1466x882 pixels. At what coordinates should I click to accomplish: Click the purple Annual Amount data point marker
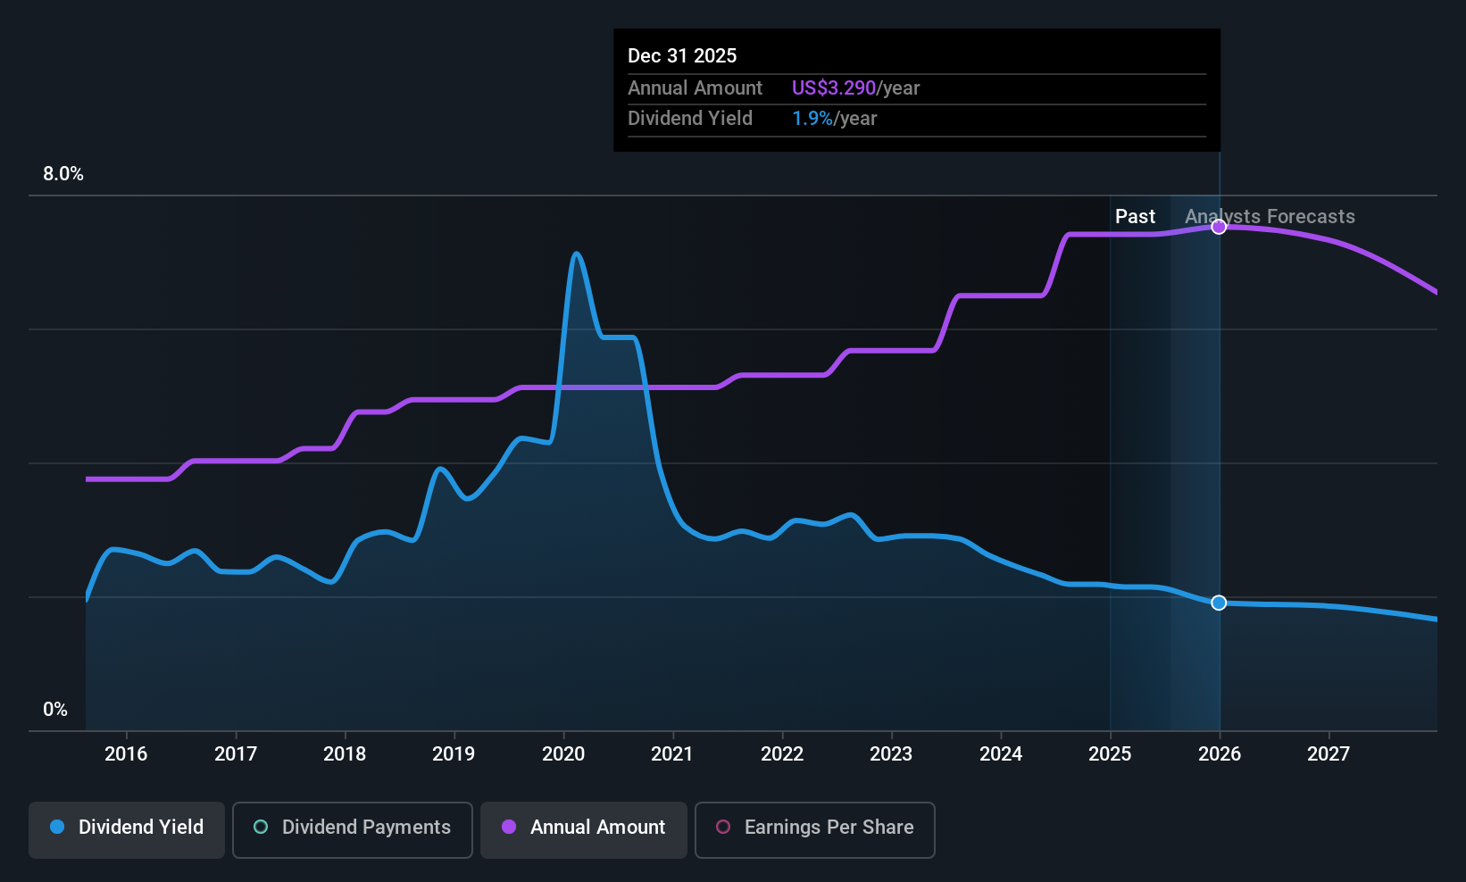tap(1219, 227)
